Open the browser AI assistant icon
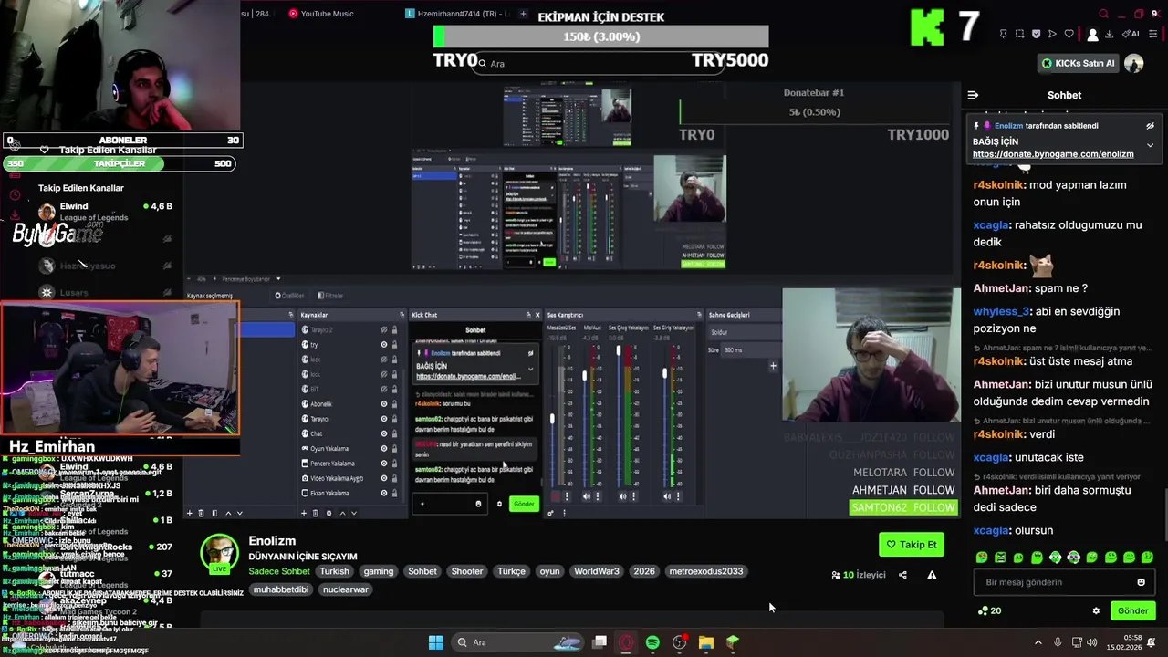Viewport: 1168px width, 657px height. pos(1131,34)
